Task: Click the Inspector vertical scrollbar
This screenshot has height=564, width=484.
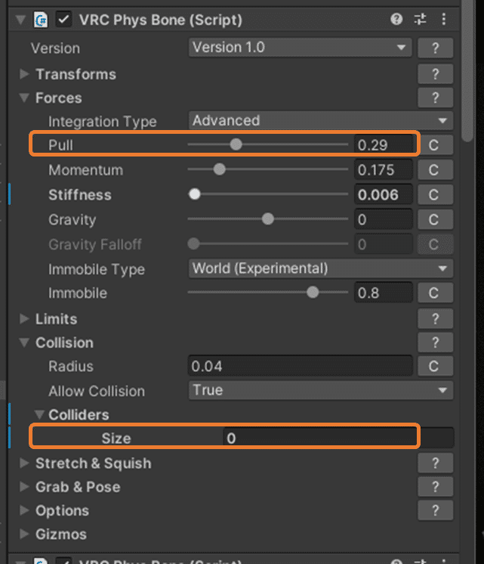Action: (x=467, y=72)
